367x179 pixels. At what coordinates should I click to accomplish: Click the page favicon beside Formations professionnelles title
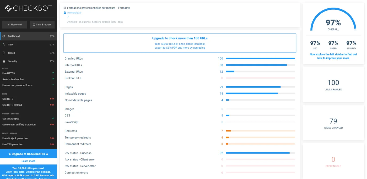tap(65, 8)
